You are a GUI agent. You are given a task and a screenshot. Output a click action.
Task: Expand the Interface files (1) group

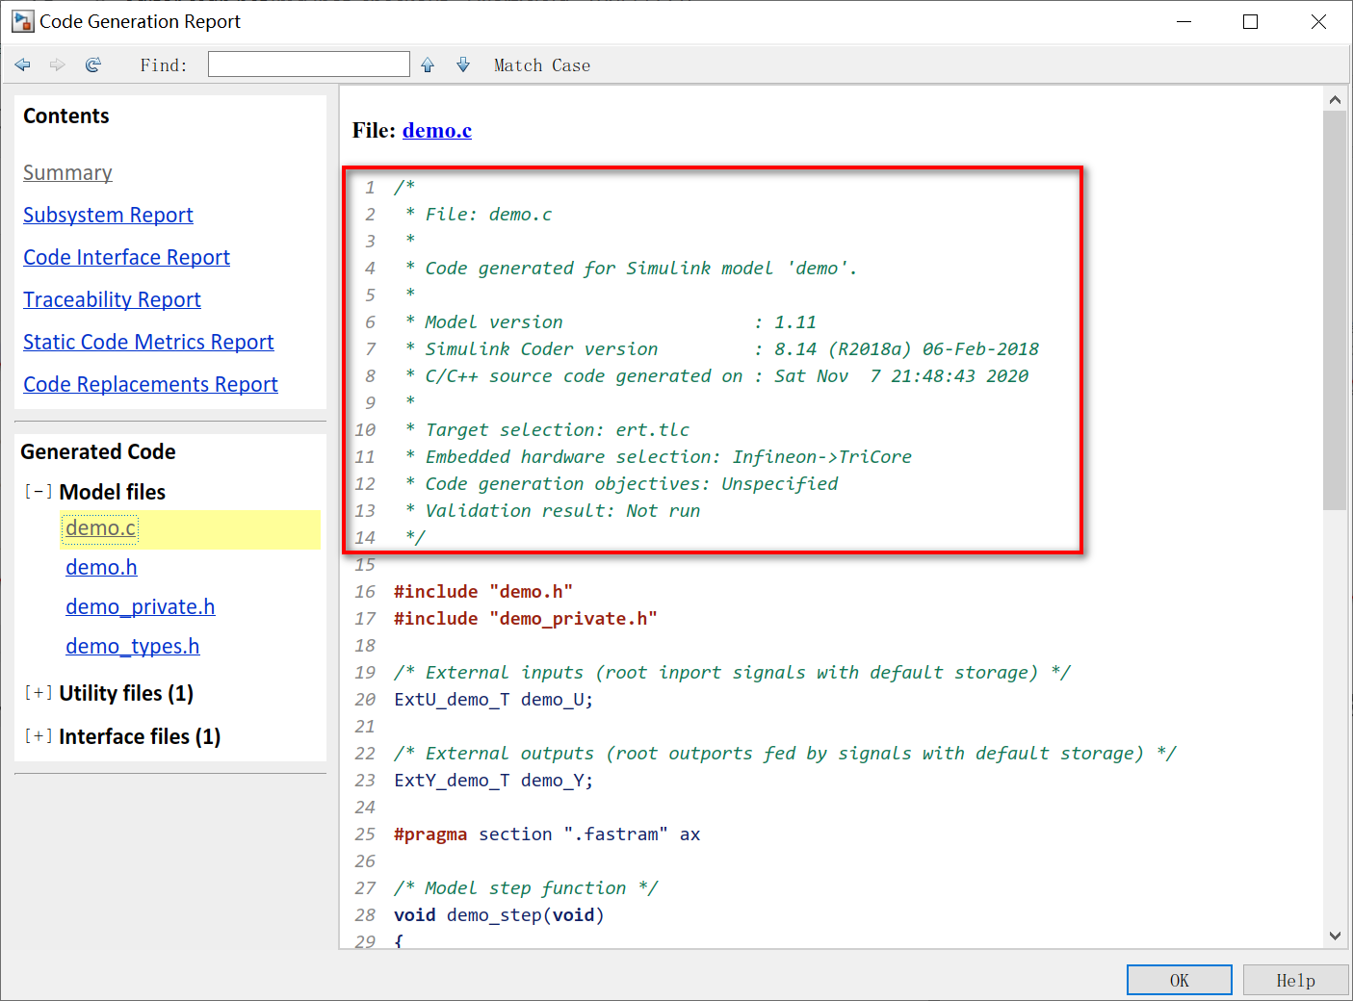pyautogui.click(x=39, y=736)
